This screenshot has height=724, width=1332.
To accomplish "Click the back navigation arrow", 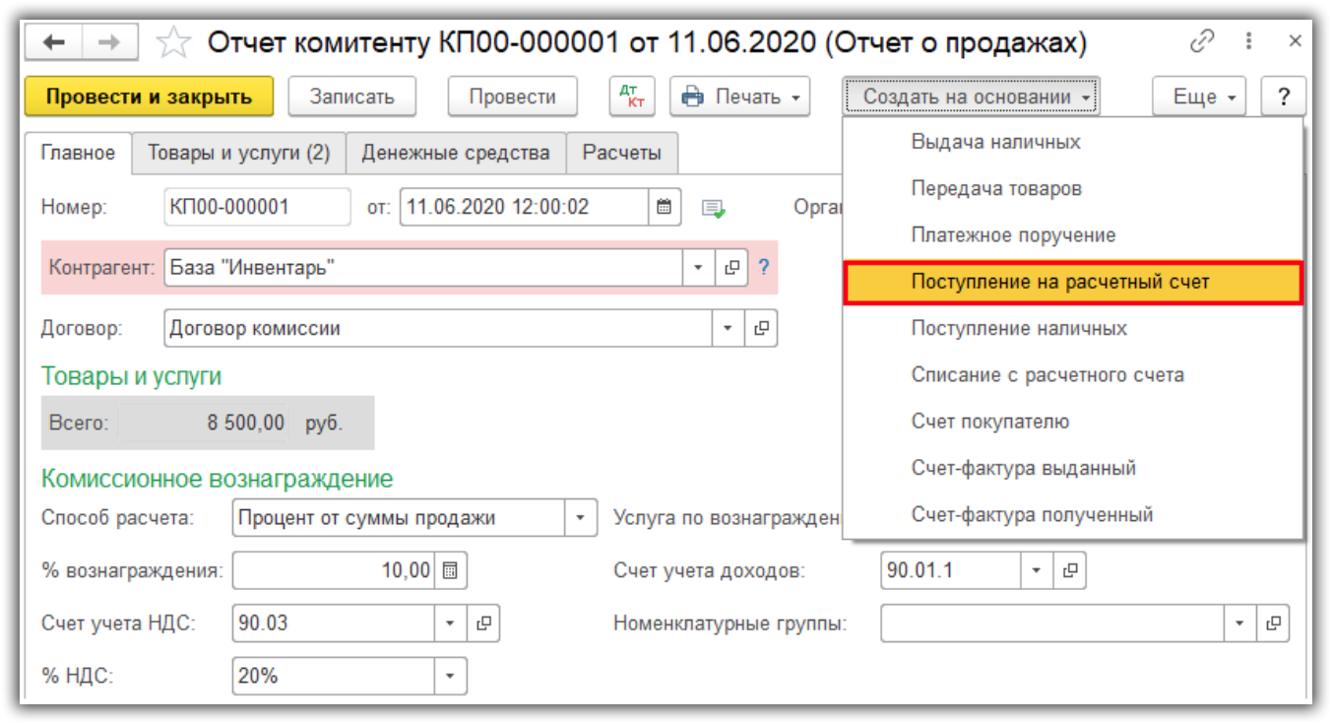I will (53, 42).
